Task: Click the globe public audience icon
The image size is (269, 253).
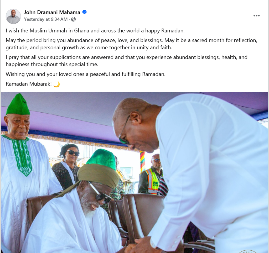Action: coord(74,19)
